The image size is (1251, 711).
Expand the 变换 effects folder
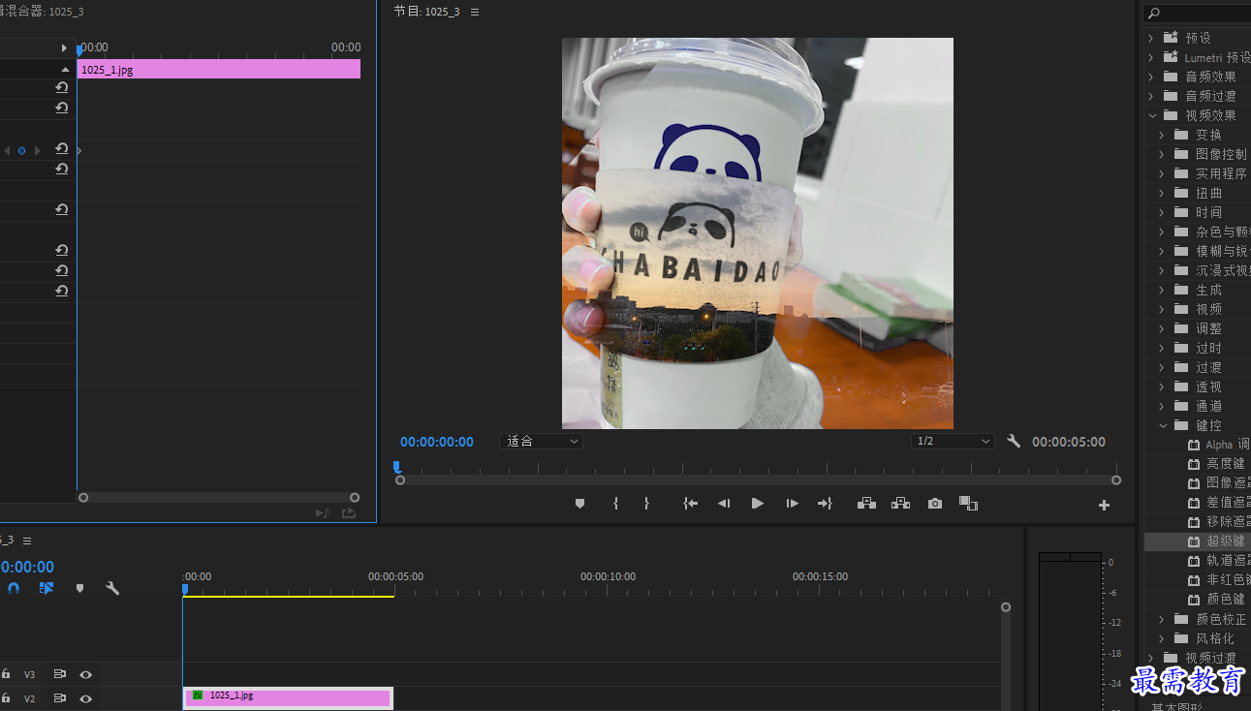point(1162,135)
